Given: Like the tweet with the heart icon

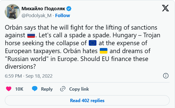Looking at the screenshot, I should 9,89.
